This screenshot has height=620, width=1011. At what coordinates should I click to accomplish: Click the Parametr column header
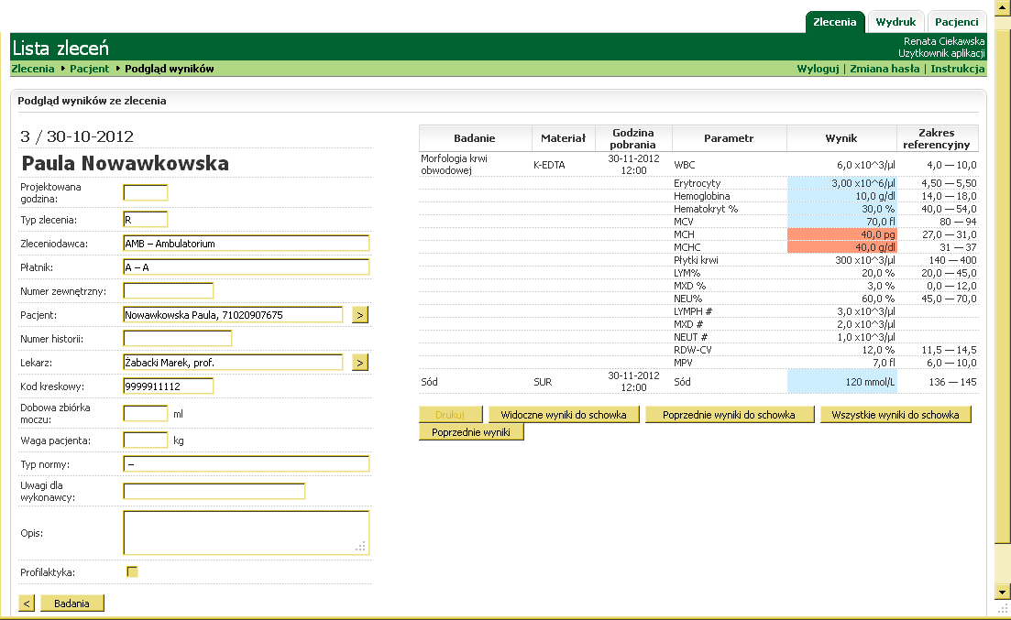point(729,138)
